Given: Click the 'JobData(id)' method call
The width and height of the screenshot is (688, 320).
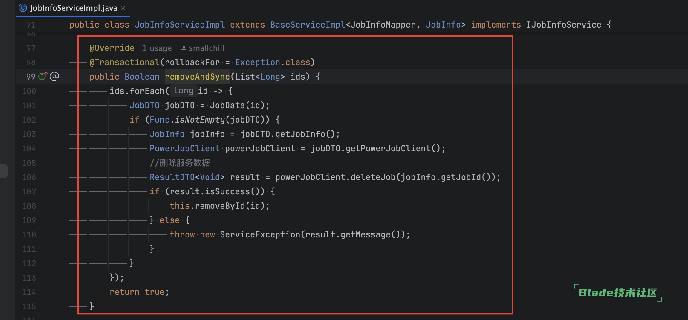Looking at the screenshot, I should [x=237, y=105].
